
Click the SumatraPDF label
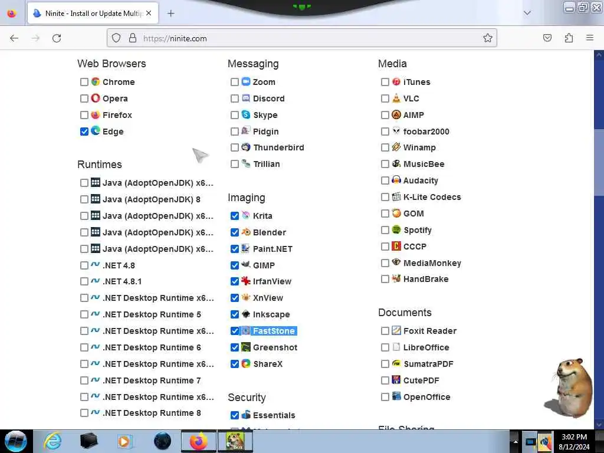[428, 364]
